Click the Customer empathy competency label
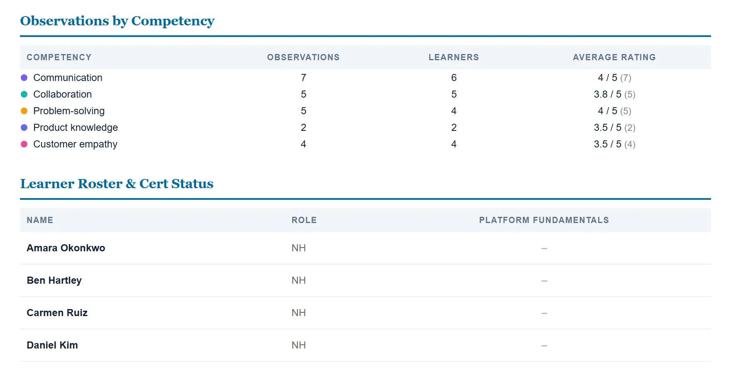The width and height of the screenshot is (731, 373). 75,144
